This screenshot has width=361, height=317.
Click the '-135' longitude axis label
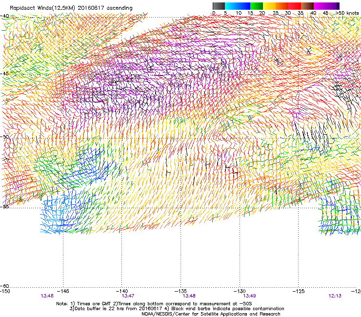(180, 291)
